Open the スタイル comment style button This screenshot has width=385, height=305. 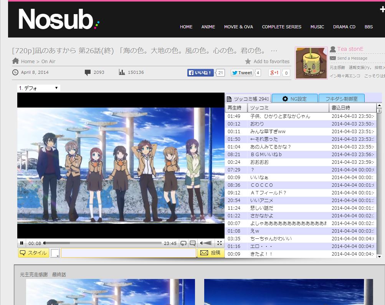pyautogui.click(x=33, y=253)
